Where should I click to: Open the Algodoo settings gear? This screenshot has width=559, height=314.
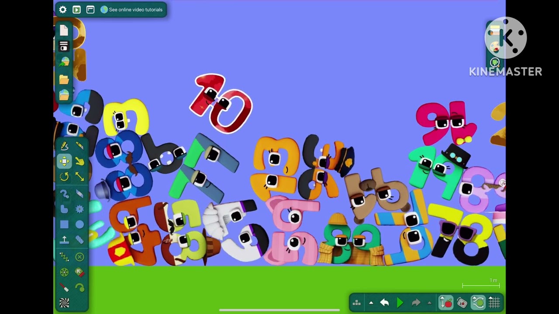point(63,10)
